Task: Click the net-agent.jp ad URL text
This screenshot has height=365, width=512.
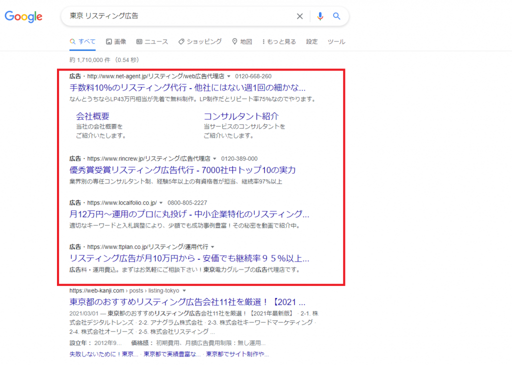Action: (x=156, y=76)
